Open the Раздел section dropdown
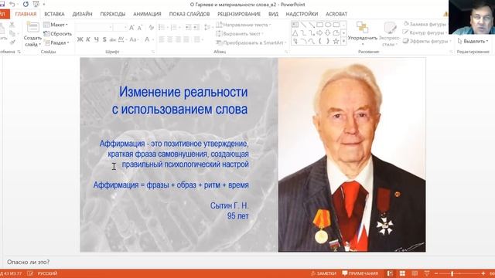 point(56,42)
